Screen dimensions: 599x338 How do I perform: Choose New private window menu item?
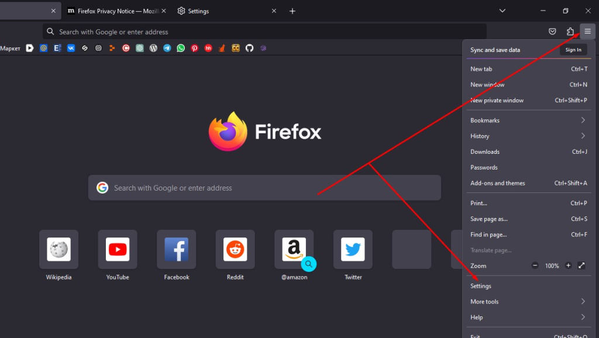coord(529,101)
